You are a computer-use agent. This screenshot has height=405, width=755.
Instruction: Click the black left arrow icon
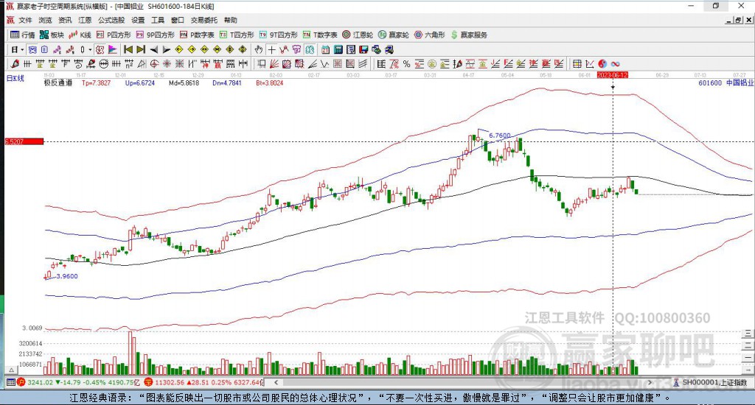[x=153, y=49]
